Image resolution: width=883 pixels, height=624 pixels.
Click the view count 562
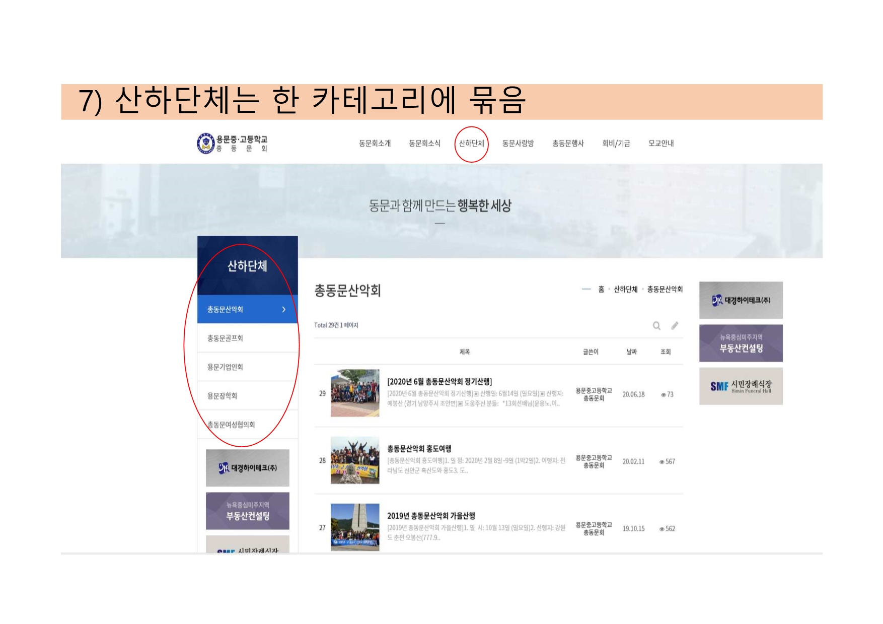[x=667, y=528]
